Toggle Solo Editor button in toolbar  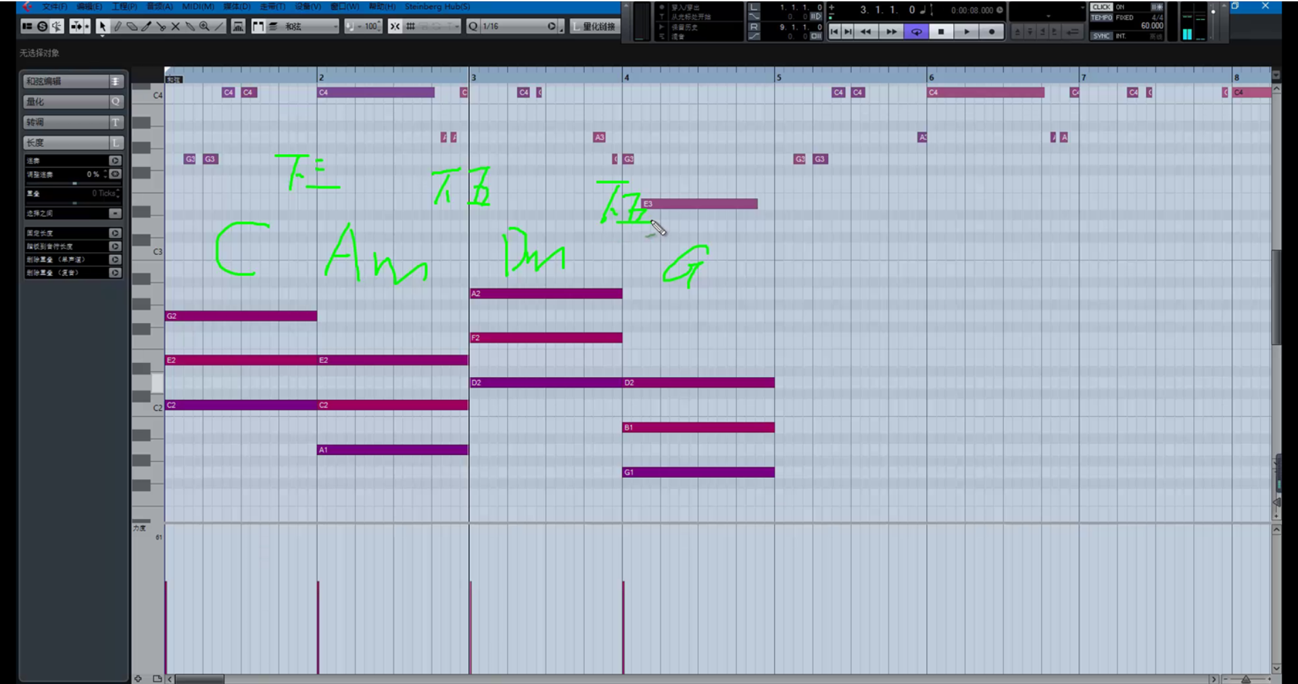[x=42, y=26]
